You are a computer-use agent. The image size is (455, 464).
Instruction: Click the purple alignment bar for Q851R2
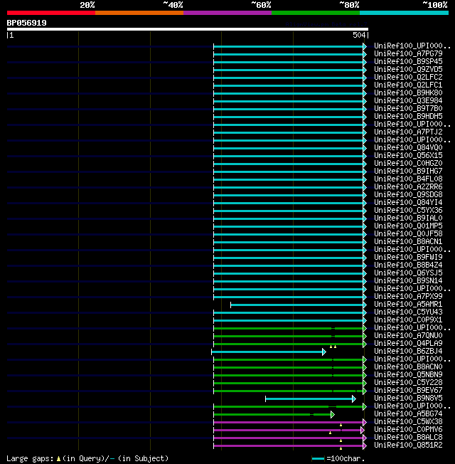289,446
